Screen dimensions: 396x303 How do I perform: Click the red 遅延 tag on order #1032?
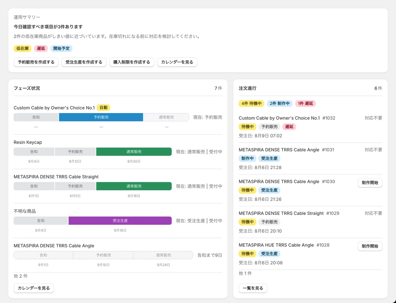(289, 127)
